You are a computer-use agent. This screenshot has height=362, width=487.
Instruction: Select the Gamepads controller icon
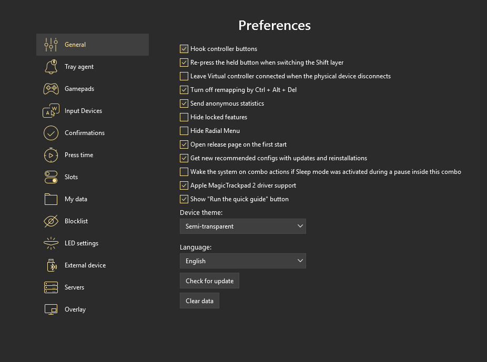(51, 89)
